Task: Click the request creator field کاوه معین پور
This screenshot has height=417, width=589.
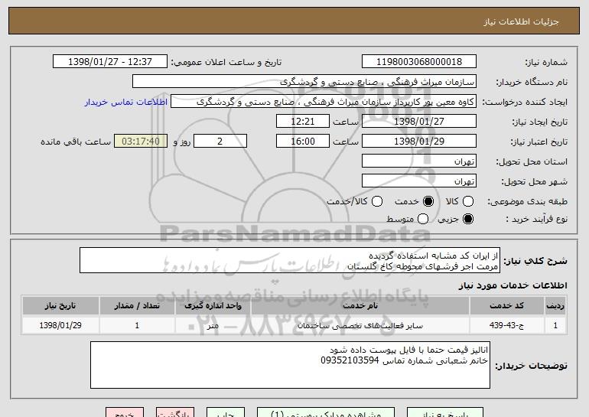Action: tap(324, 102)
